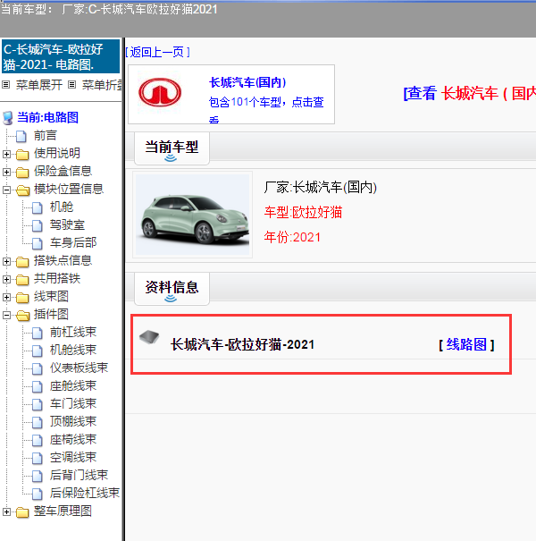Screen dimensions: 536x541
Task: Click the page icon beside 座椅线束
Action: coord(38,440)
